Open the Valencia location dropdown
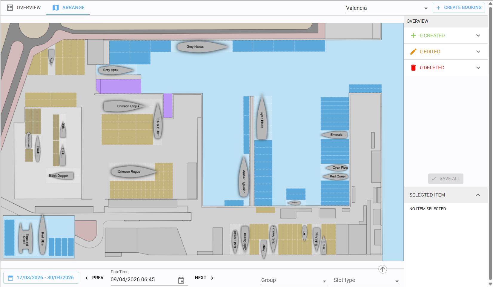 [x=387, y=8]
